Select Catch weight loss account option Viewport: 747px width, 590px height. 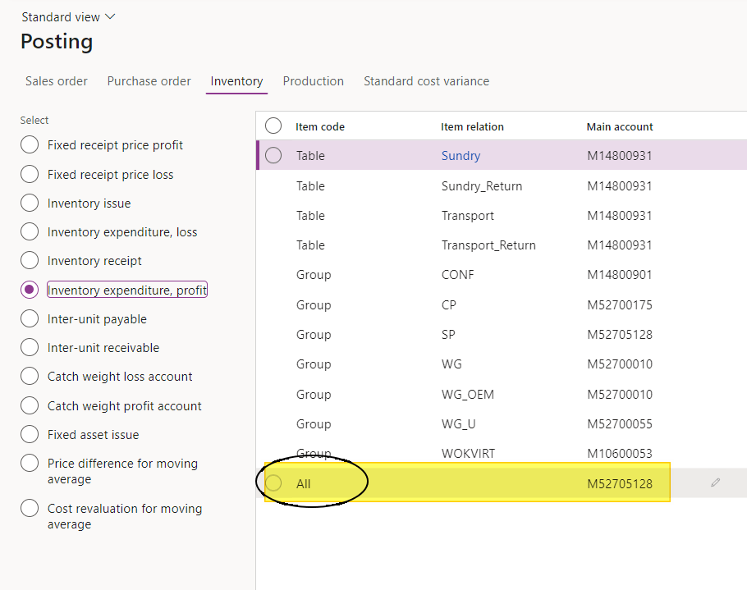tap(30, 377)
